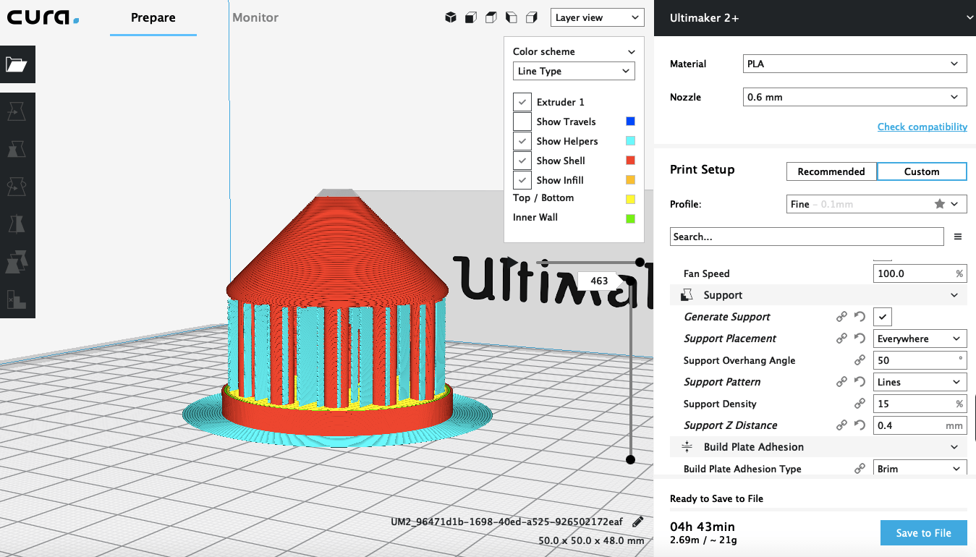The width and height of the screenshot is (976, 557).
Task: Click the link icon for Support Pattern
Action: [x=842, y=382]
